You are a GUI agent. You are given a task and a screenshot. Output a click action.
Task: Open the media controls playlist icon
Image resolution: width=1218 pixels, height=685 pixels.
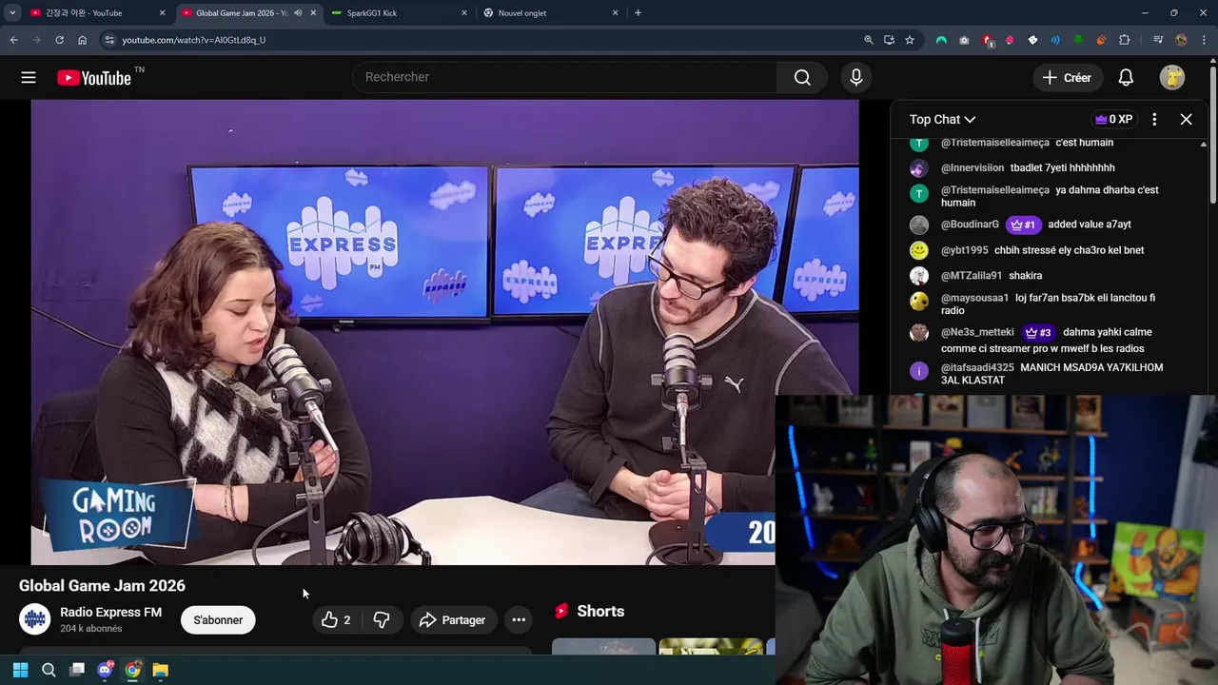tap(1157, 40)
